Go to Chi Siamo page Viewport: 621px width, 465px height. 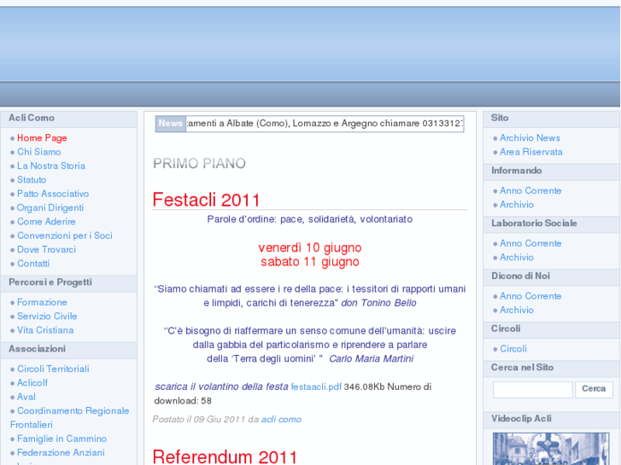coord(38,152)
